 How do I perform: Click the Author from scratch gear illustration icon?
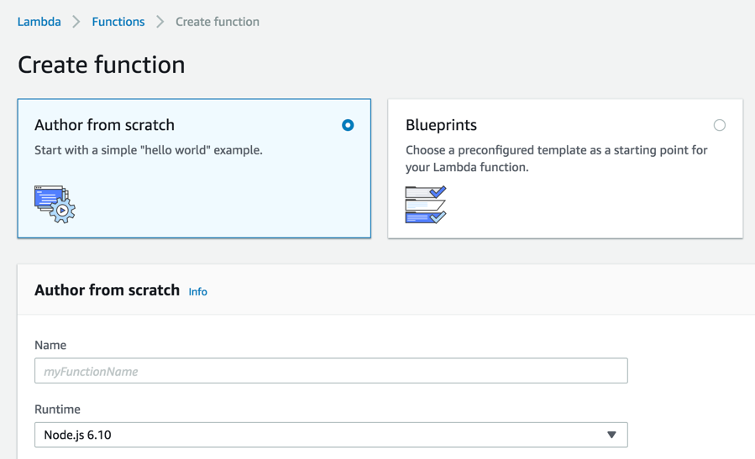pyautogui.click(x=55, y=204)
